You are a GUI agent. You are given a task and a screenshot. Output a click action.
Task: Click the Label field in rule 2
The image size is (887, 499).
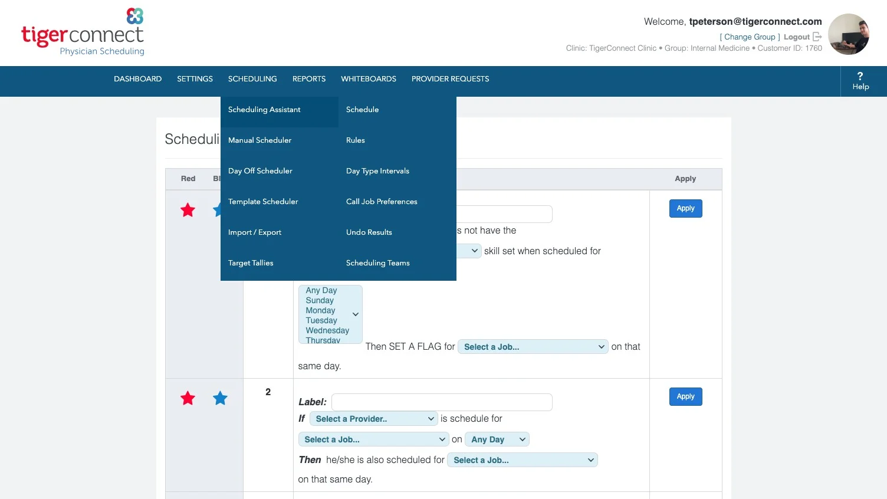coord(442,402)
